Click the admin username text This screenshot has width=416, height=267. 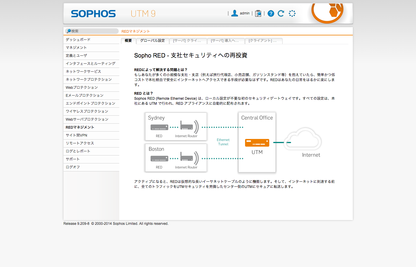tap(245, 13)
